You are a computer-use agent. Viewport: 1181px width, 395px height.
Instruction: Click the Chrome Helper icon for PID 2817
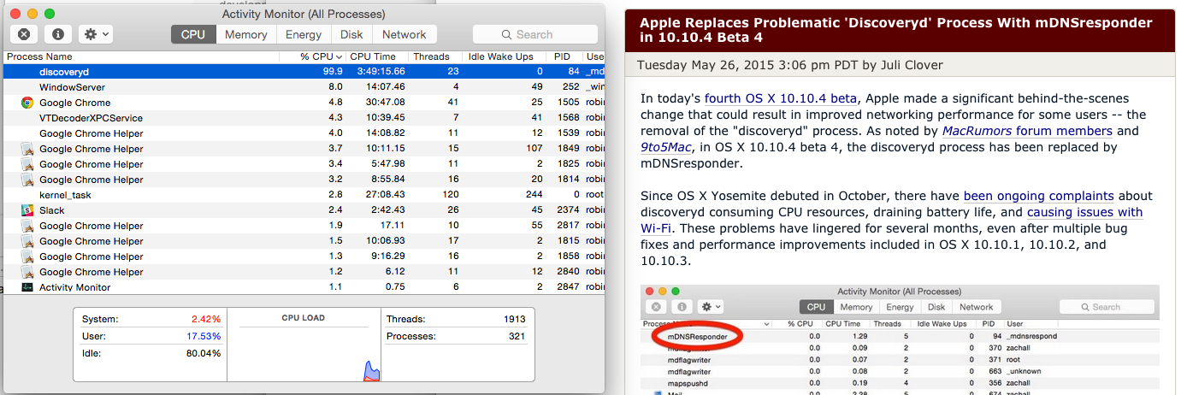coord(27,226)
